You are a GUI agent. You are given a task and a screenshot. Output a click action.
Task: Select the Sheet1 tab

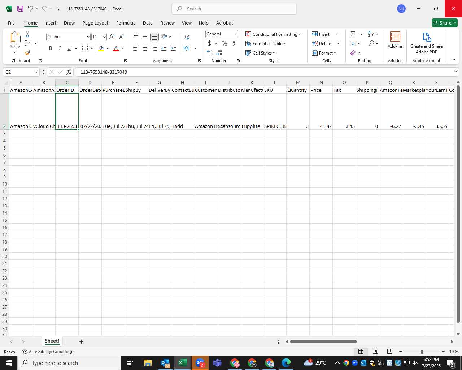[x=52, y=341]
